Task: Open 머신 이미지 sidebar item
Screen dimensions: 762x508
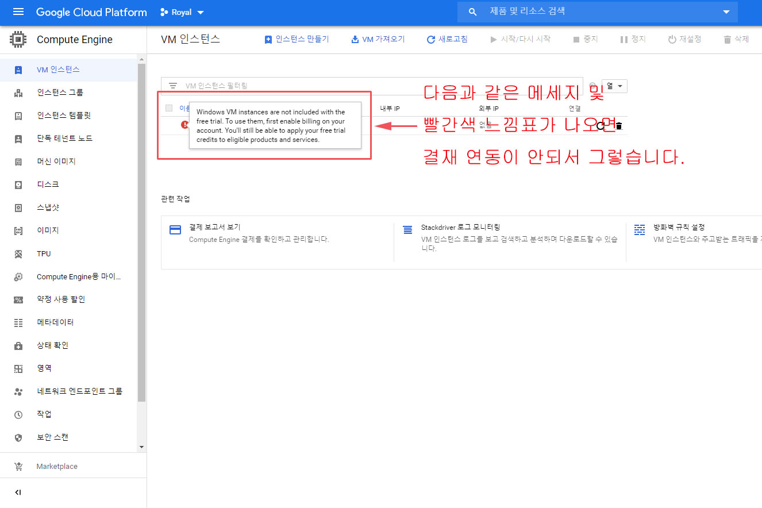Action: click(69, 161)
